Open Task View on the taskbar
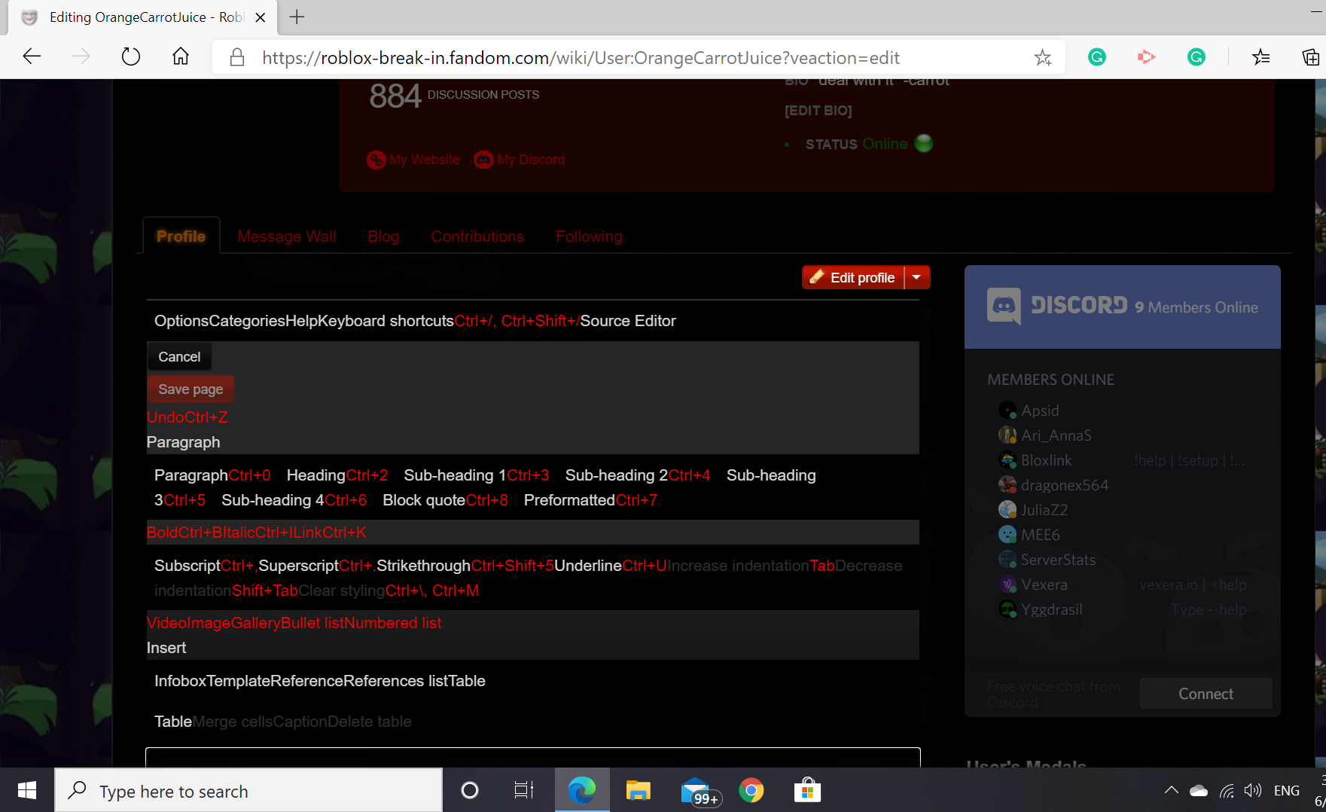This screenshot has height=812, width=1326. [x=524, y=790]
